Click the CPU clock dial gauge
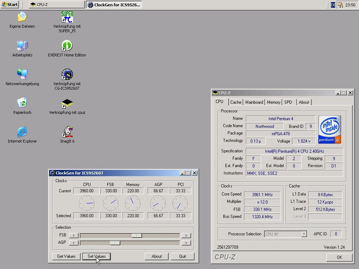 [87, 203]
